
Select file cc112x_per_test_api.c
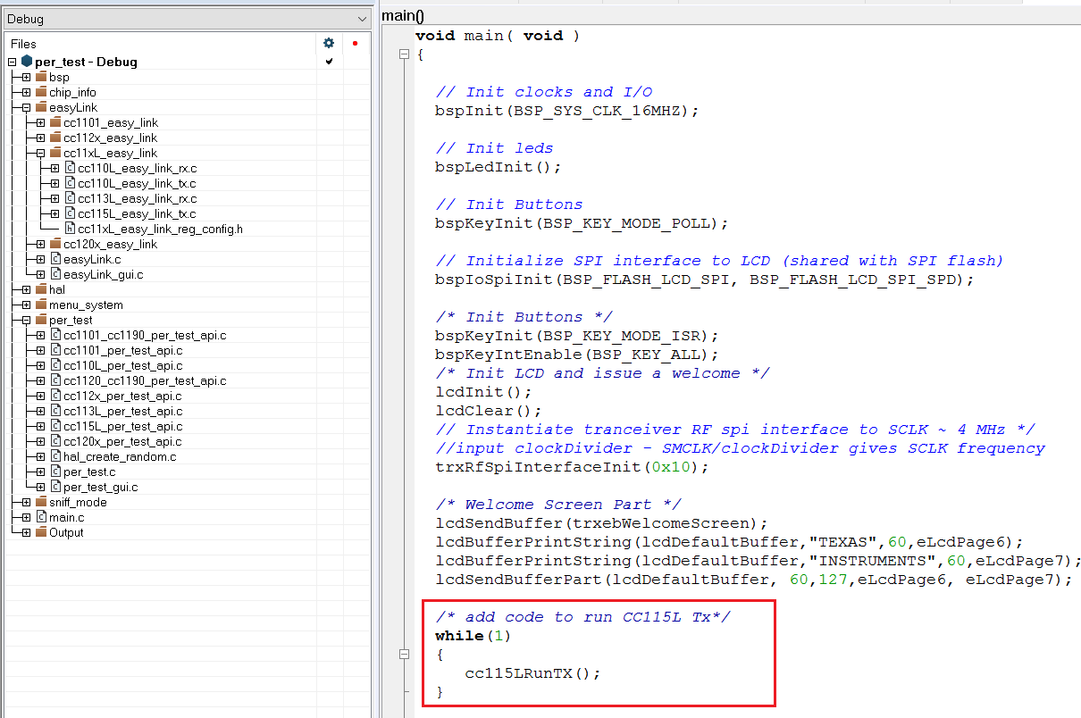pyautogui.click(x=122, y=396)
